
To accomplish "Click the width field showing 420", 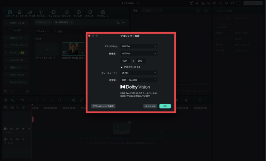I will tap(125, 61).
